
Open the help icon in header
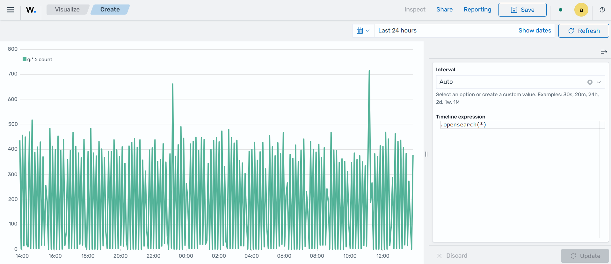tap(602, 10)
